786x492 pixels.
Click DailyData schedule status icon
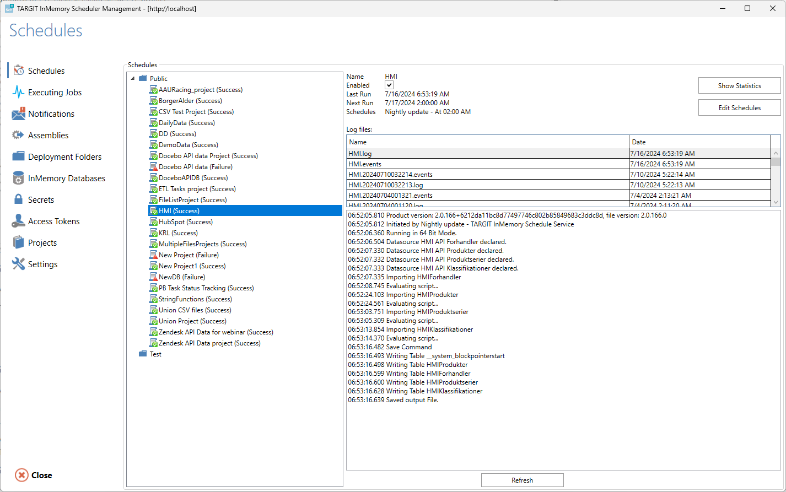pyautogui.click(x=154, y=123)
